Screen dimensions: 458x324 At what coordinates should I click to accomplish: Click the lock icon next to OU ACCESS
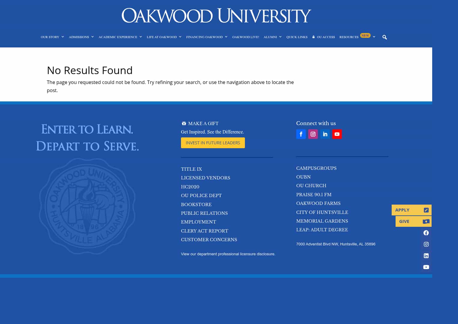point(314,37)
